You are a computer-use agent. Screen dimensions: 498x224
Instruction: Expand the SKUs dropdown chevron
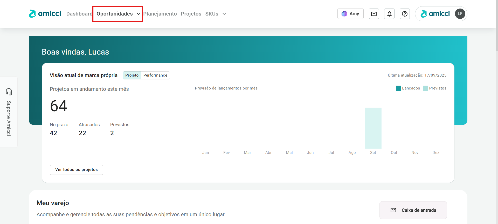224,14
